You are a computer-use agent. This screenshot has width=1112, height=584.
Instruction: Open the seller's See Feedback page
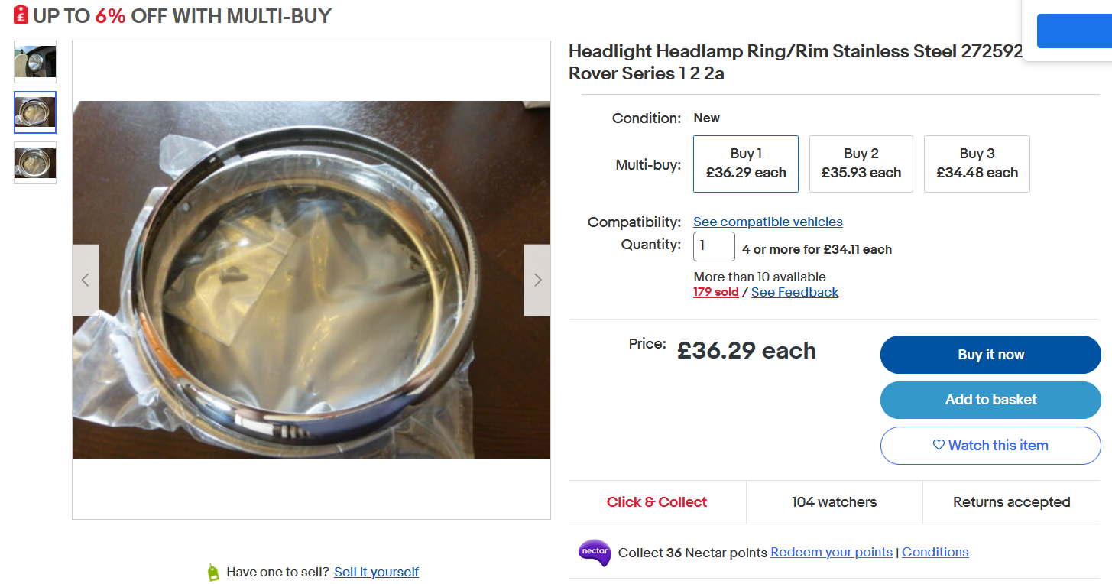[794, 291]
